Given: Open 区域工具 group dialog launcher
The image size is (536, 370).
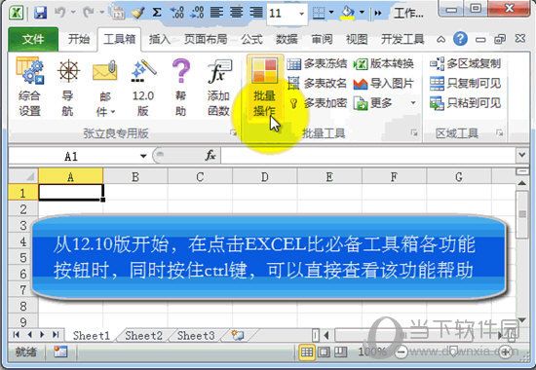Looking at the screenshot, I should pos(499,132).
